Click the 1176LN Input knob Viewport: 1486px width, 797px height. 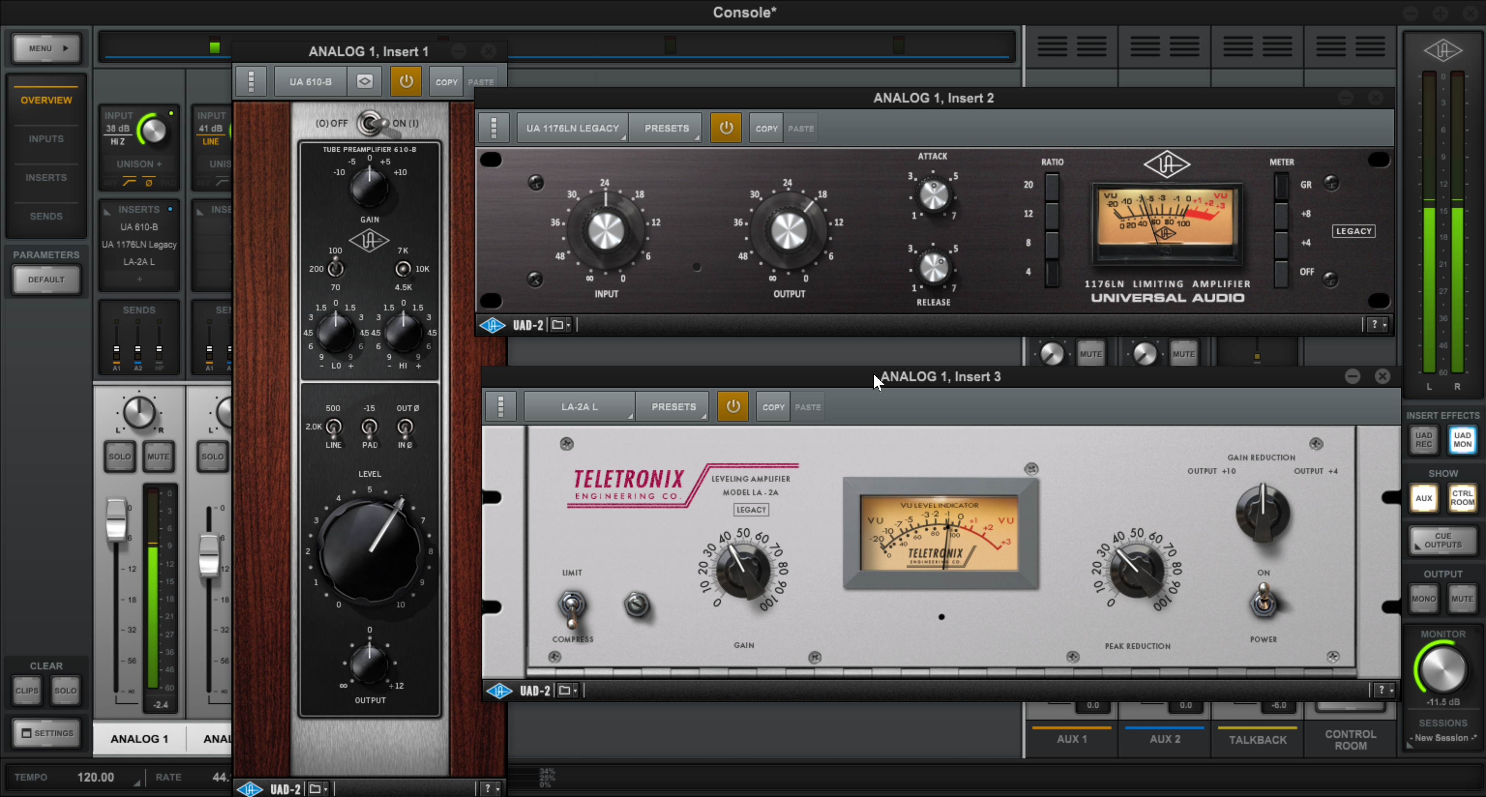click(606, 231)
